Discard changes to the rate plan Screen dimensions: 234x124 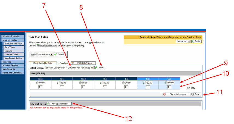click(x=176, y=94)
